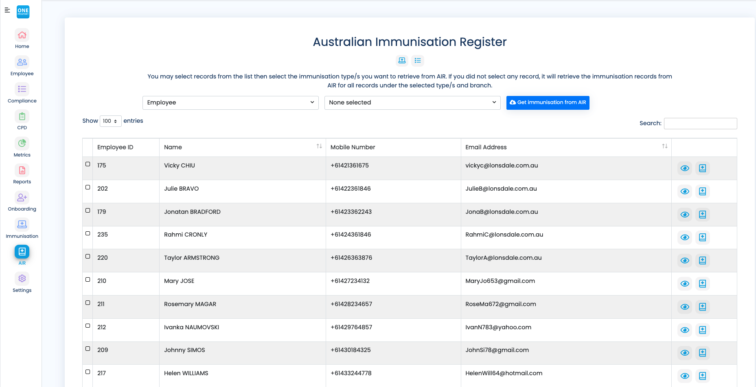Viewport: 756px width, 387px height.
Task: Get AIR record for Ivanka NAUMOVSKI
Action: point(702,330)
